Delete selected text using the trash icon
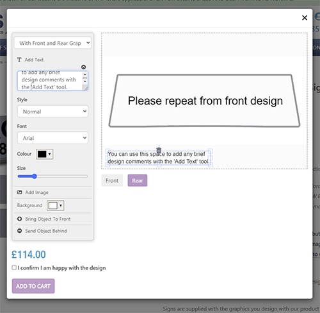Viewport: 320px width, 313px height. point(159,150)
